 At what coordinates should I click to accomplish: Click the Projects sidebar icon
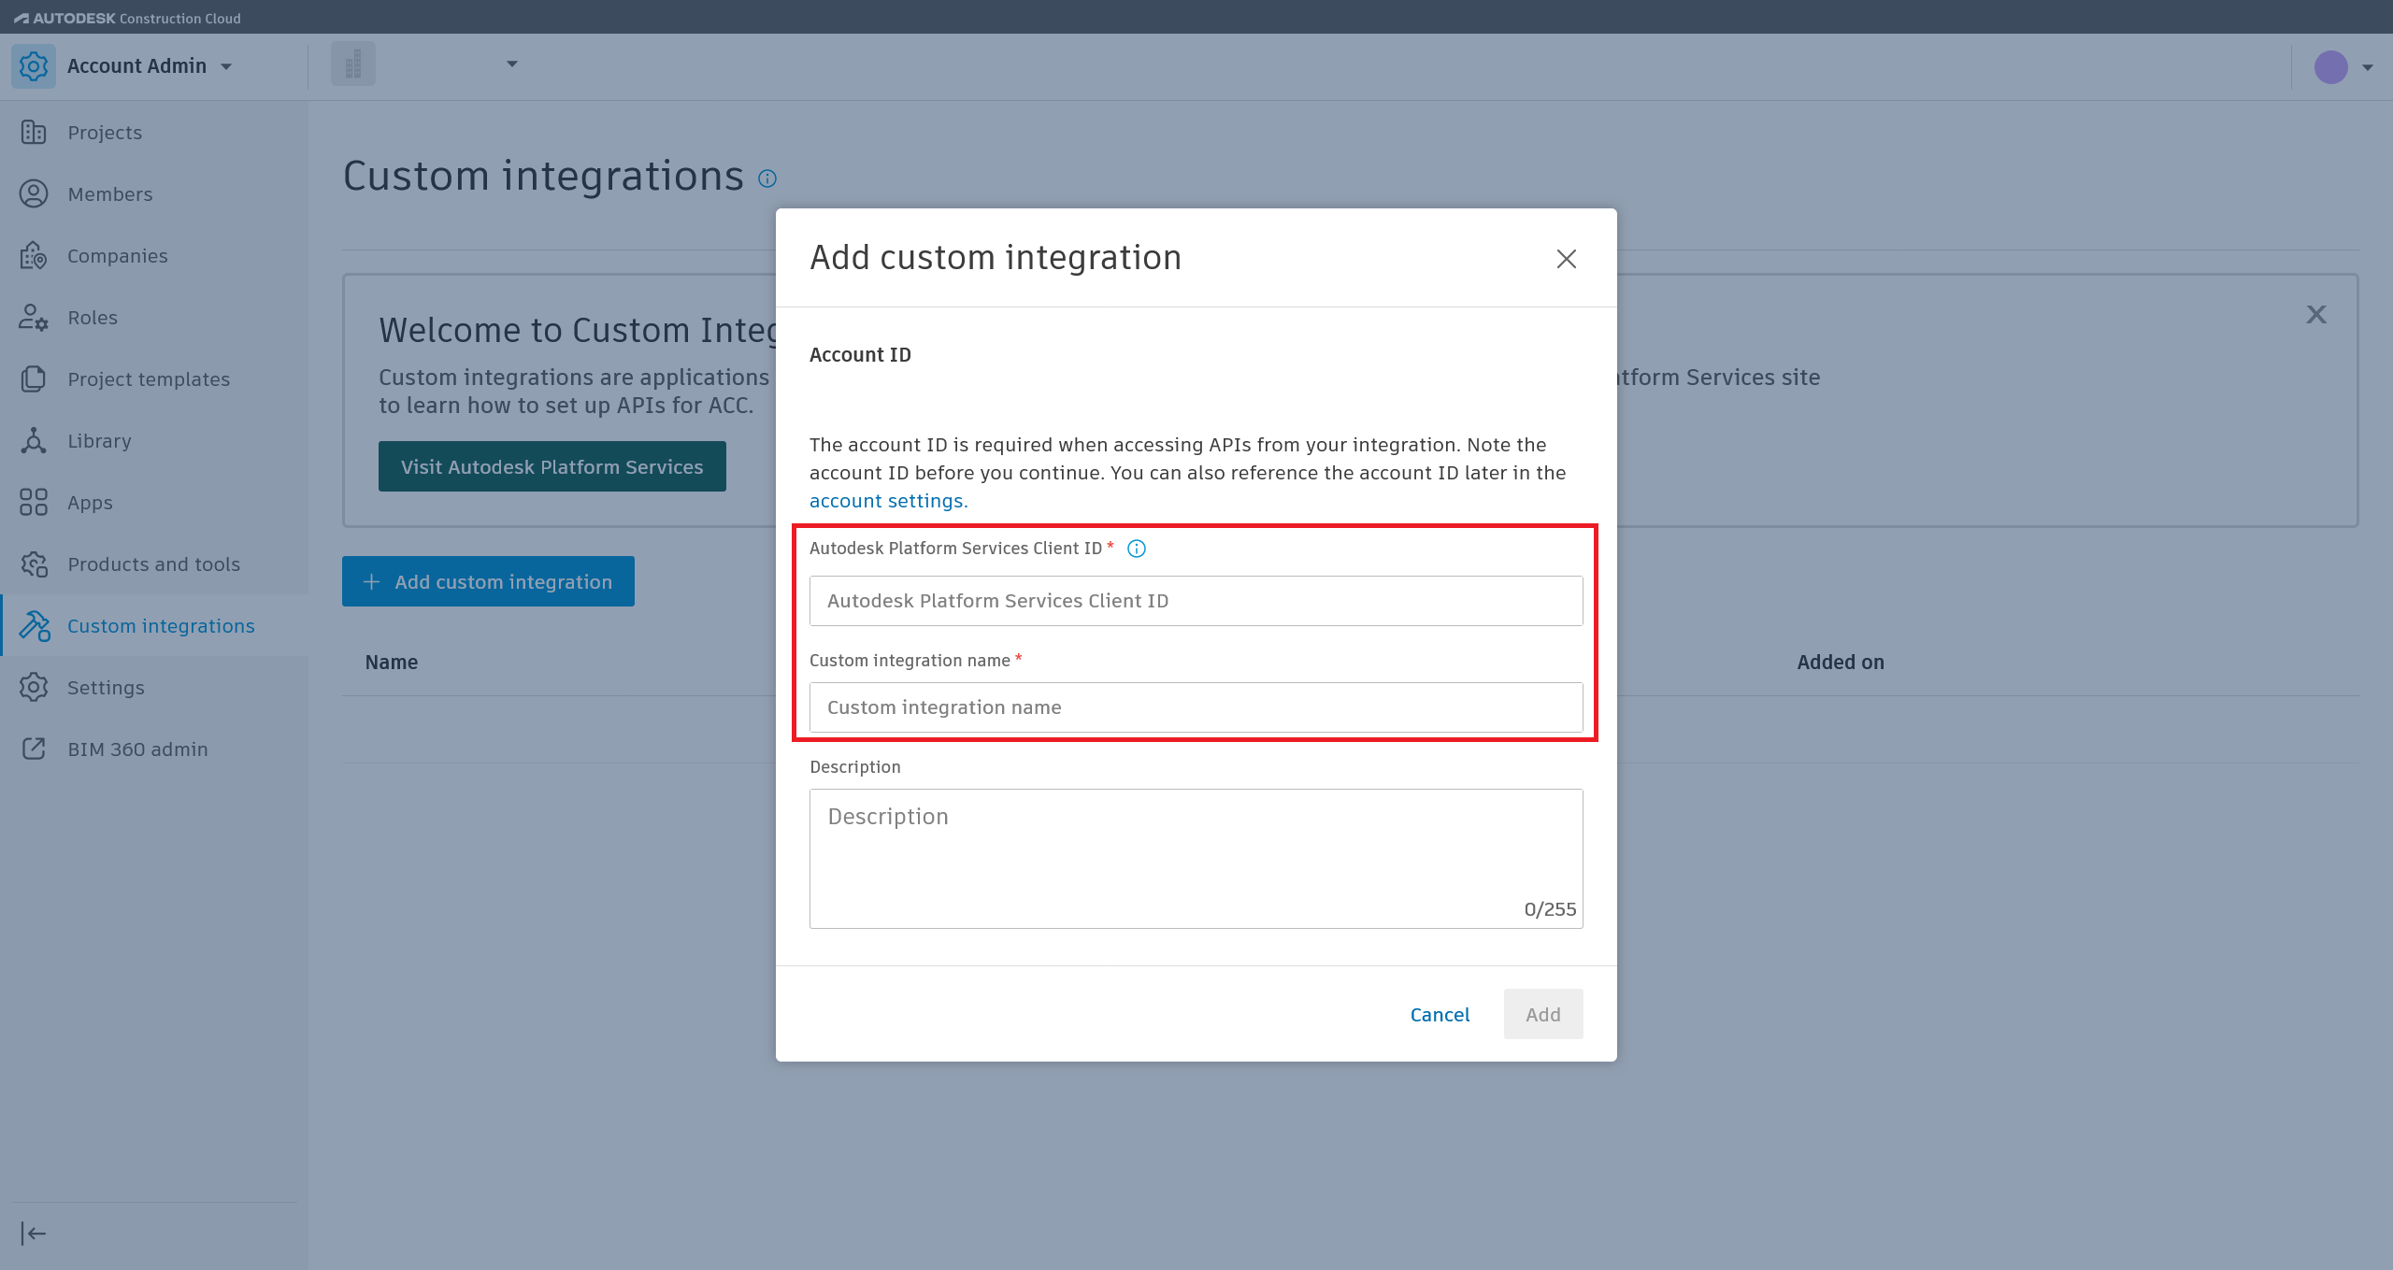pyautogui.click(x=34, y=133)
